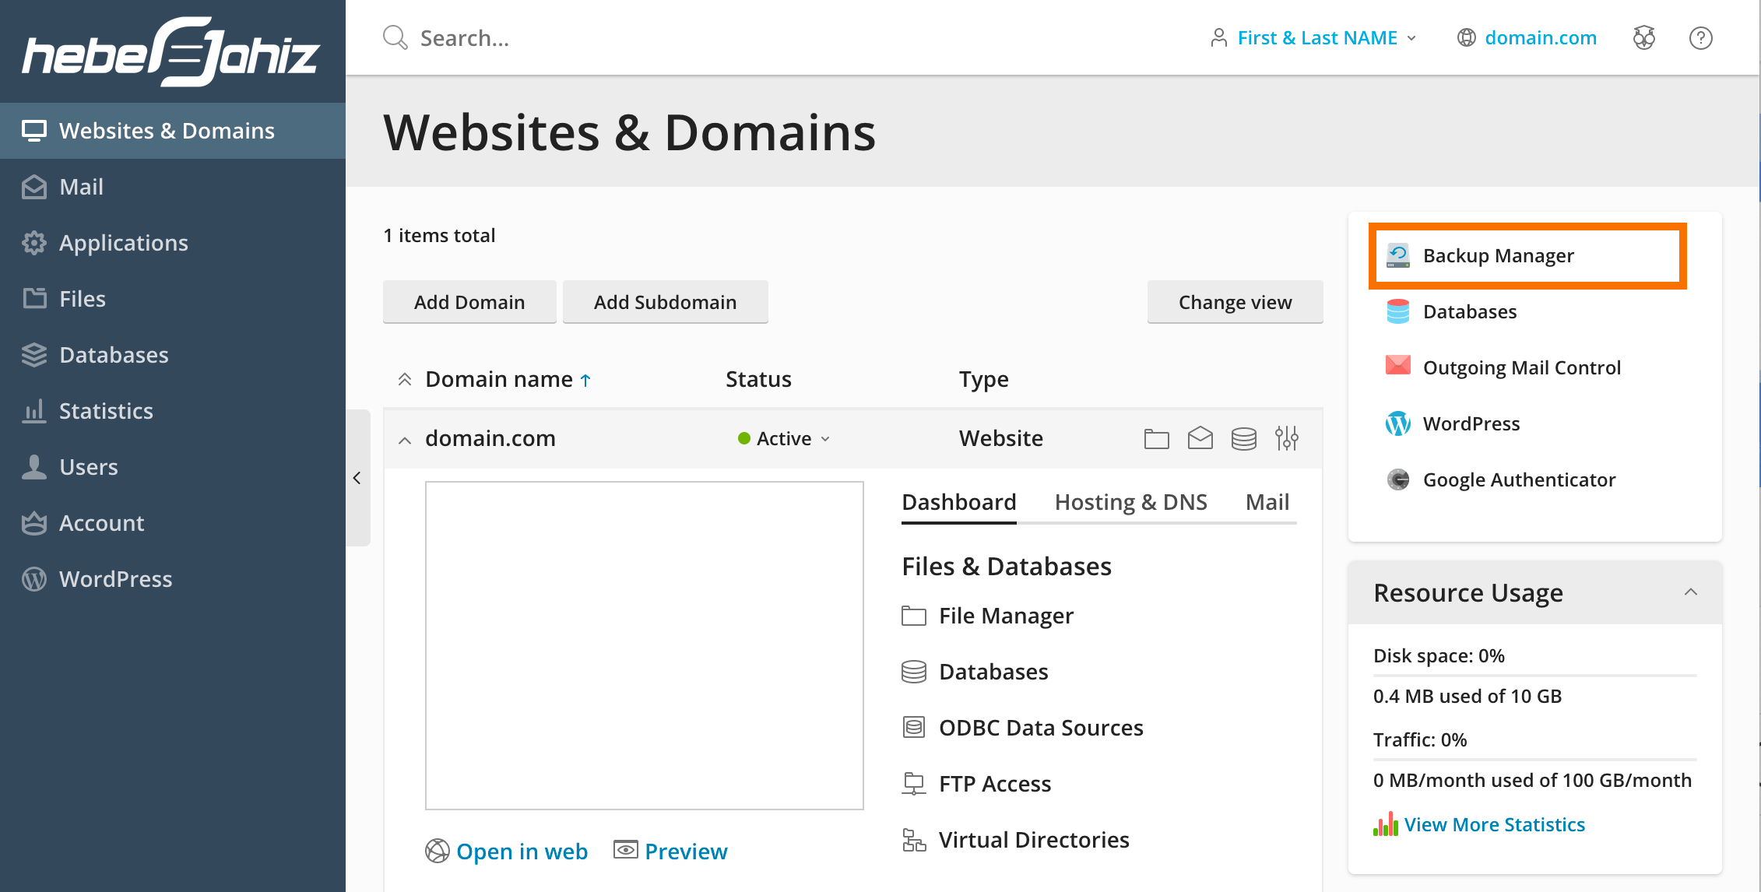This screenshot has width=1761, height=892.
Task: Collapse the domain.com row chevron
Action: (x=405, y=440)
